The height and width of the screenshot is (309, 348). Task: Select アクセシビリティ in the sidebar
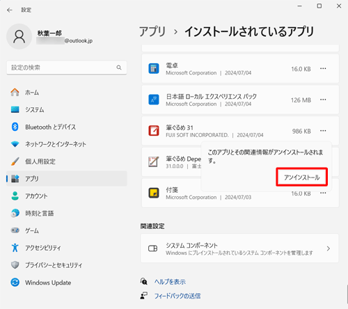click(x=67, y=248)
